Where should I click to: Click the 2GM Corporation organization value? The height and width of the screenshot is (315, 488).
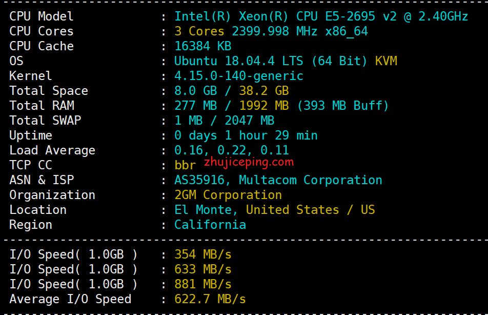tap(228, 195)
